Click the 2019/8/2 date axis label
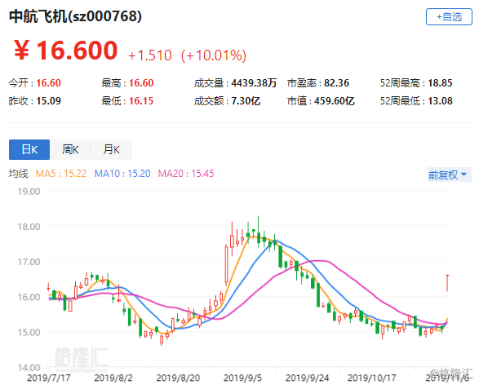The image size is (479, 385). 113,378
